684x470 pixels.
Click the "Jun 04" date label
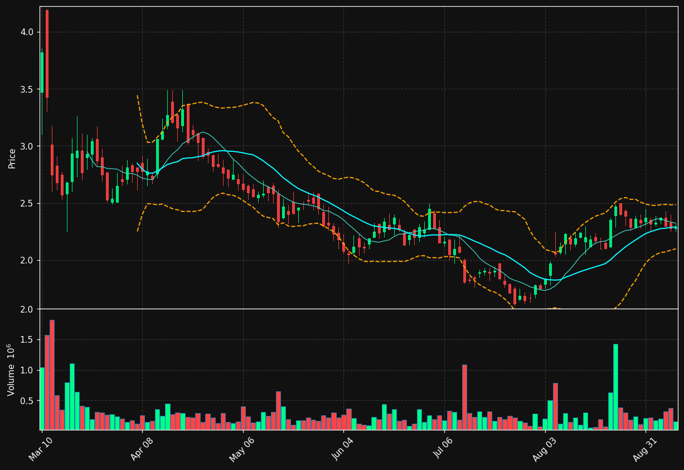(343, 449)
